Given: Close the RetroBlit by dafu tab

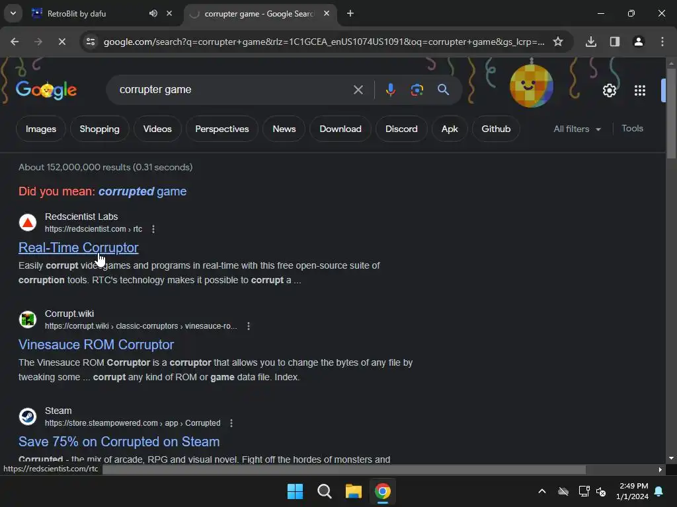Looking at the screenshot, I should coord(169,13).
